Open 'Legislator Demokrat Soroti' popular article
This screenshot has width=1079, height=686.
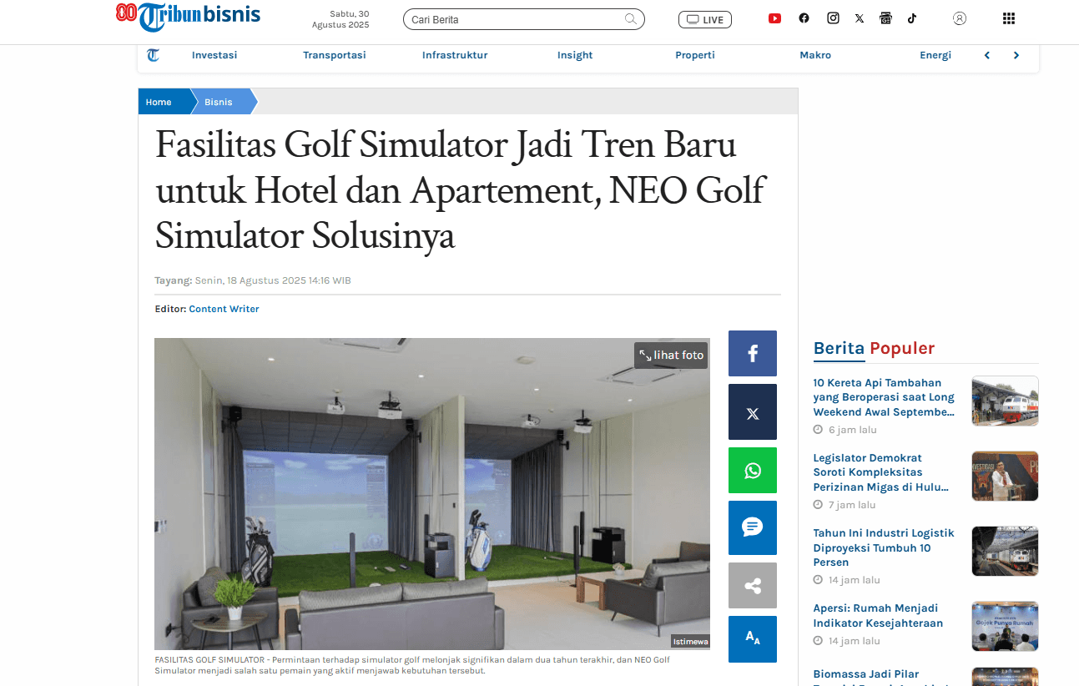click(x=881, y=472)
